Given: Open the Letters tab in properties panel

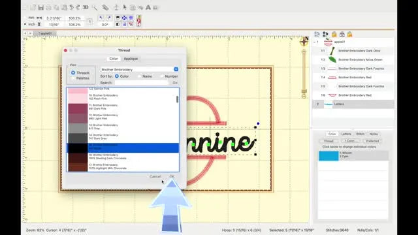Looking at the screenshot, I should (346, 134).
